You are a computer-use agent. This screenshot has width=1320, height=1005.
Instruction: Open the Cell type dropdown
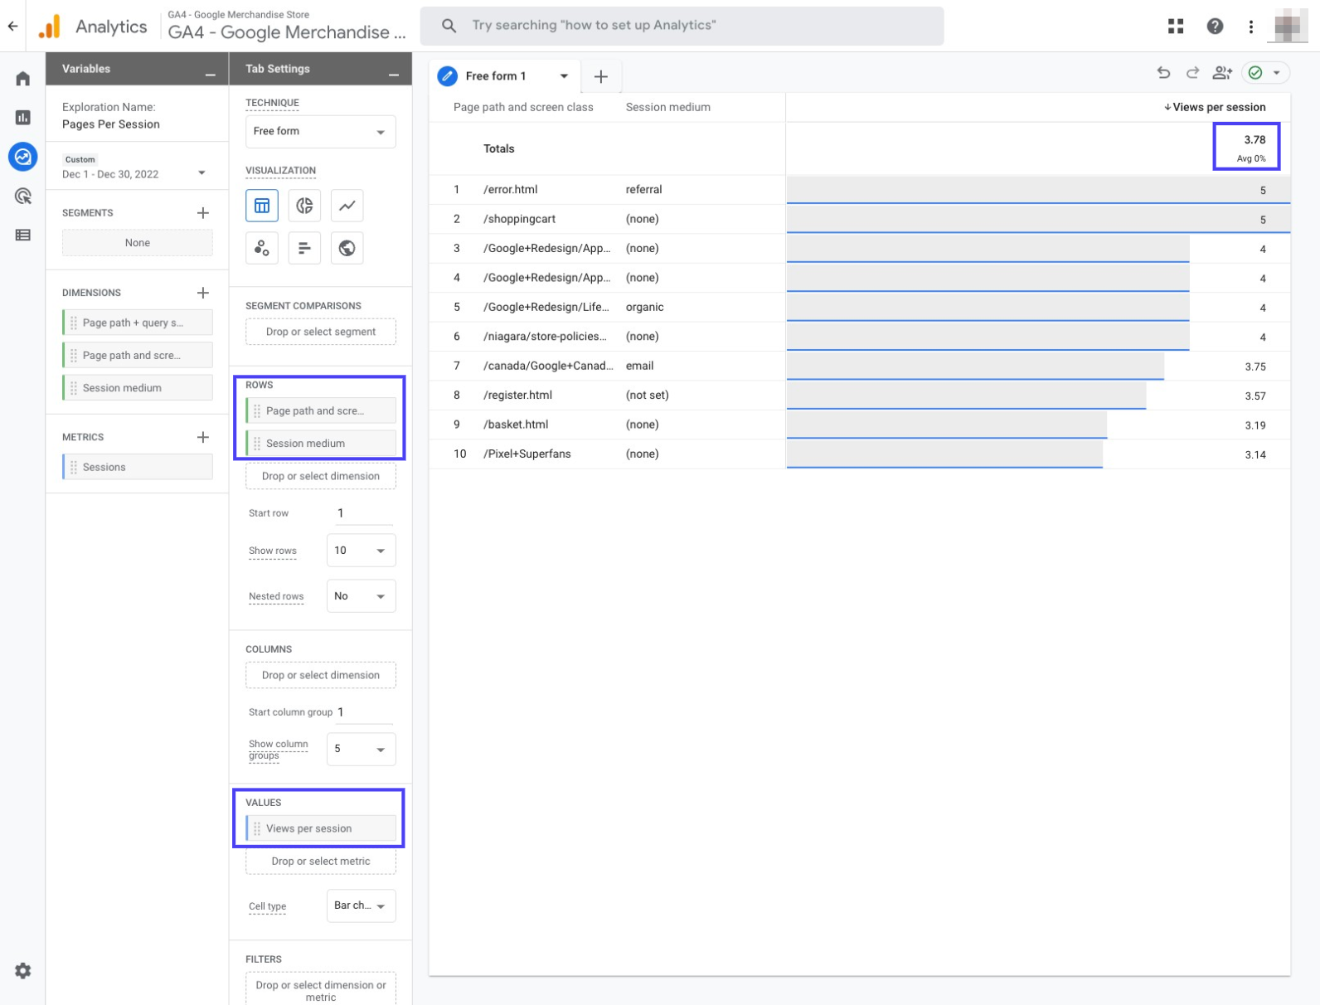361,905
